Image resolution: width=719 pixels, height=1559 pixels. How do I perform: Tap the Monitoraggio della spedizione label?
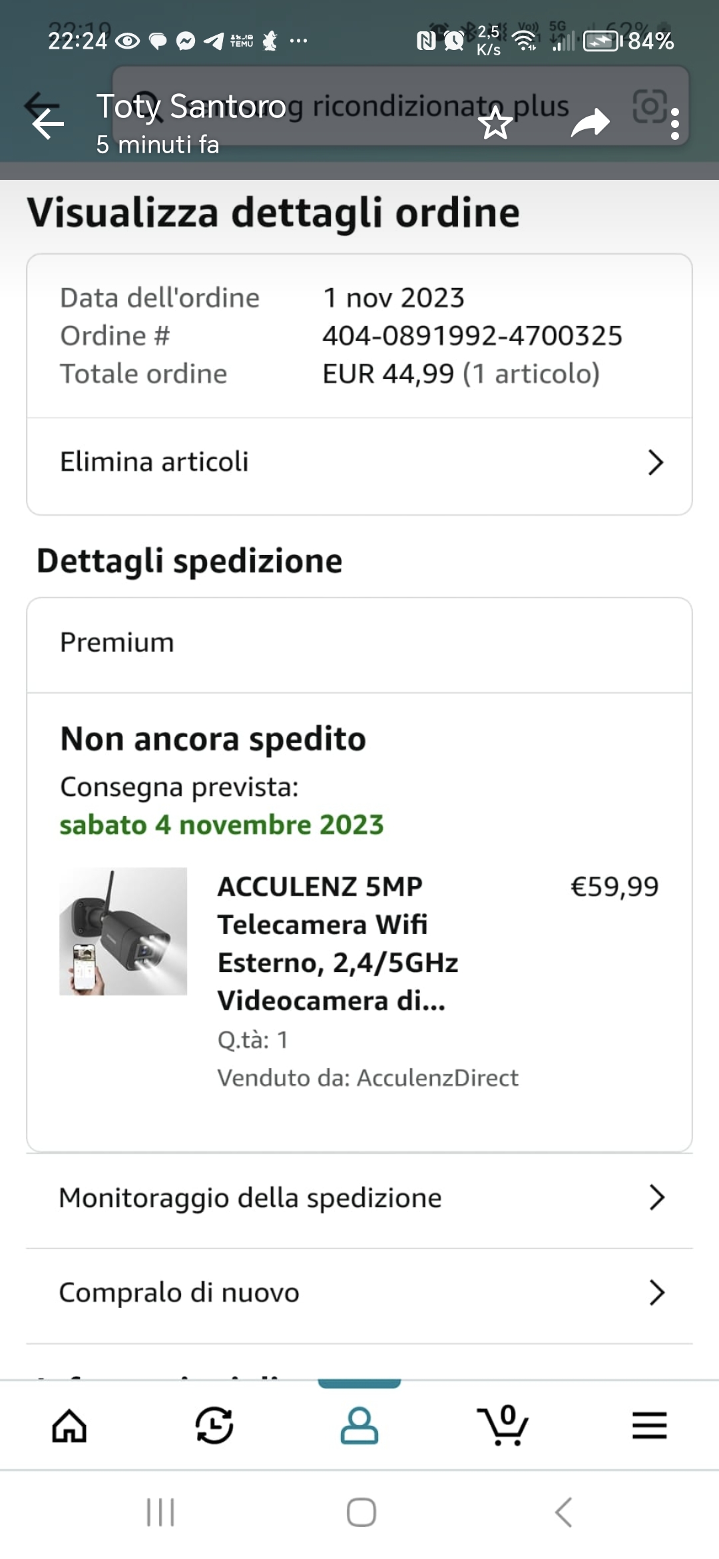(250, 1198)
